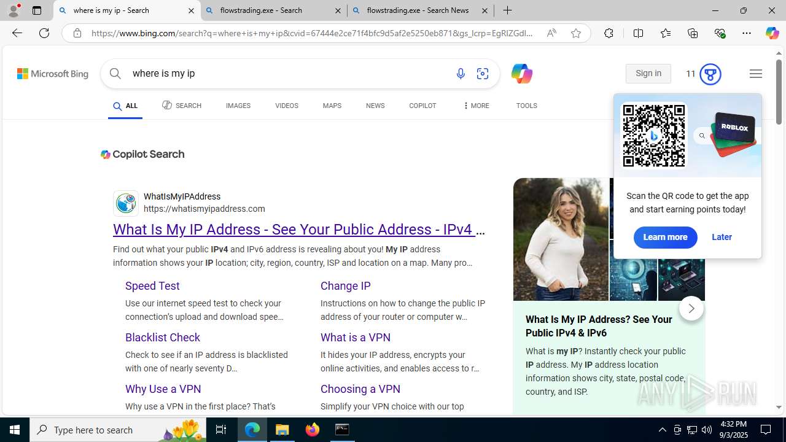Click the Windows taskbar search box
The width and height of the screenshot is (786, 442).
click(x=118, y=430)
